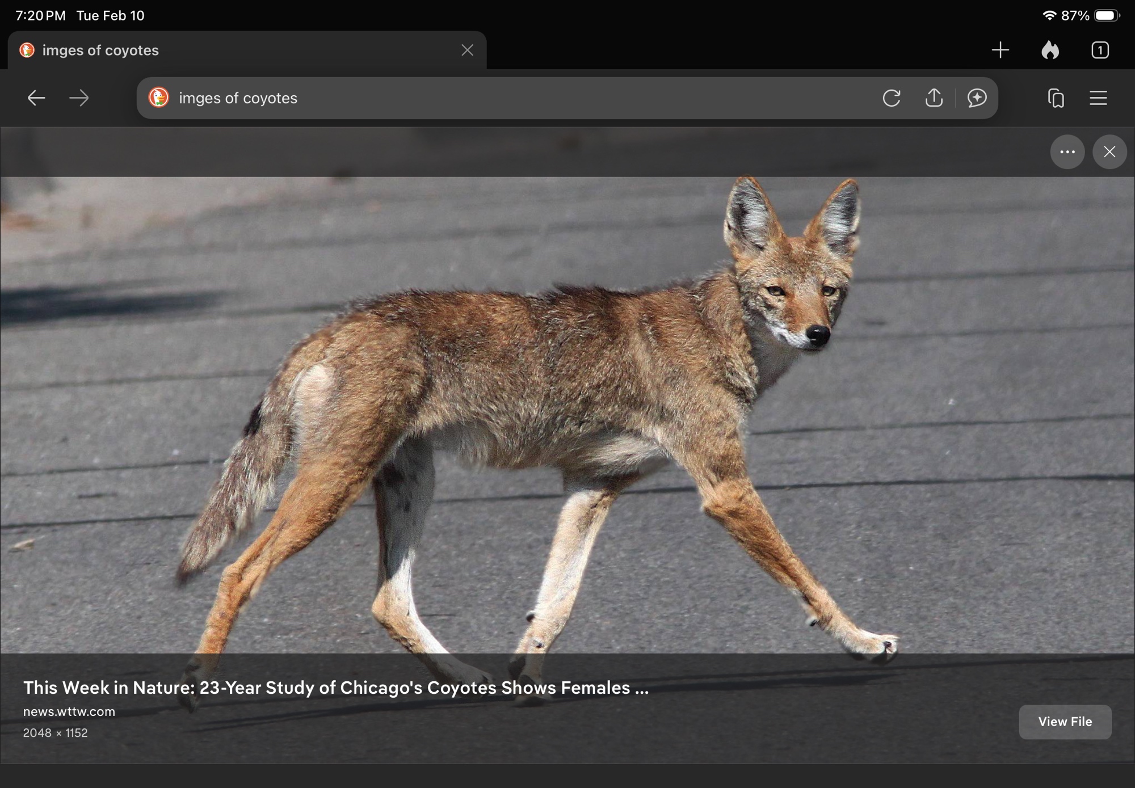
Task: Open the share sheet icon
Action: click(934, 98)
